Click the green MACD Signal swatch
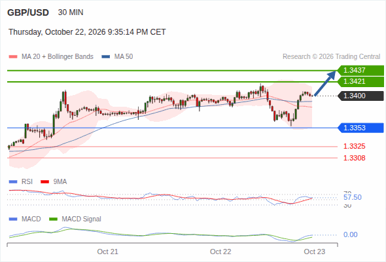This screenshot has width=386, height=262. (x=54, y=219)
